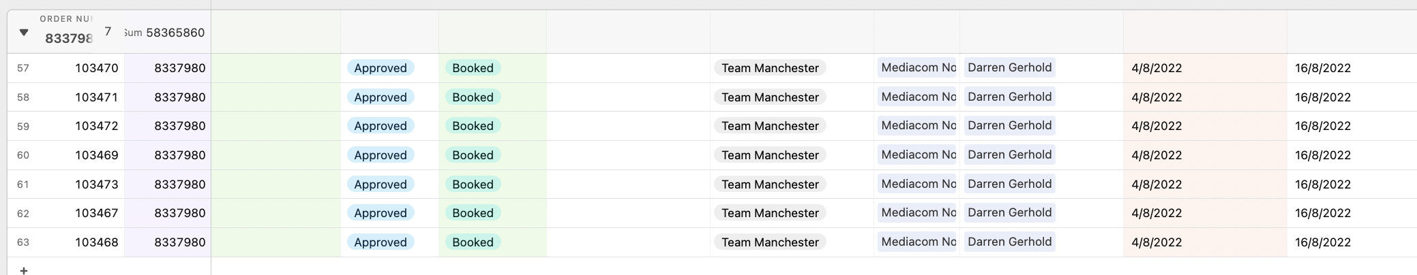Select row number 63
The width and height of the screenshot is (1417, 275).
(23, 242)
